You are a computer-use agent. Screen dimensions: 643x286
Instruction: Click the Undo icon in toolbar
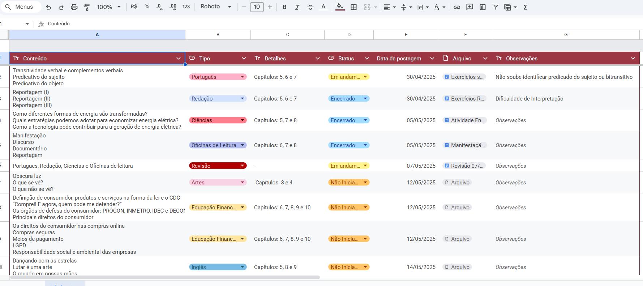tap(48, 7)
